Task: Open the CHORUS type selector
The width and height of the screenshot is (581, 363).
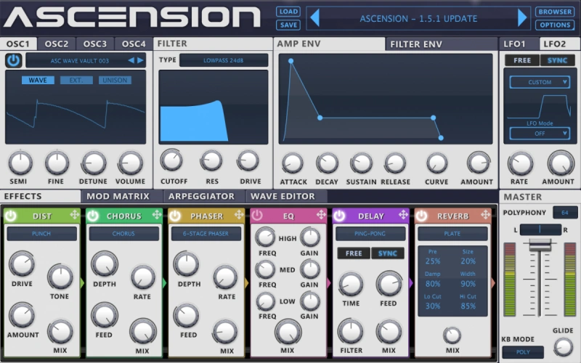Action: (x=123, y=234)
